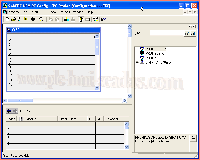Click the context Help arrow icon

[x=103, y=19]
